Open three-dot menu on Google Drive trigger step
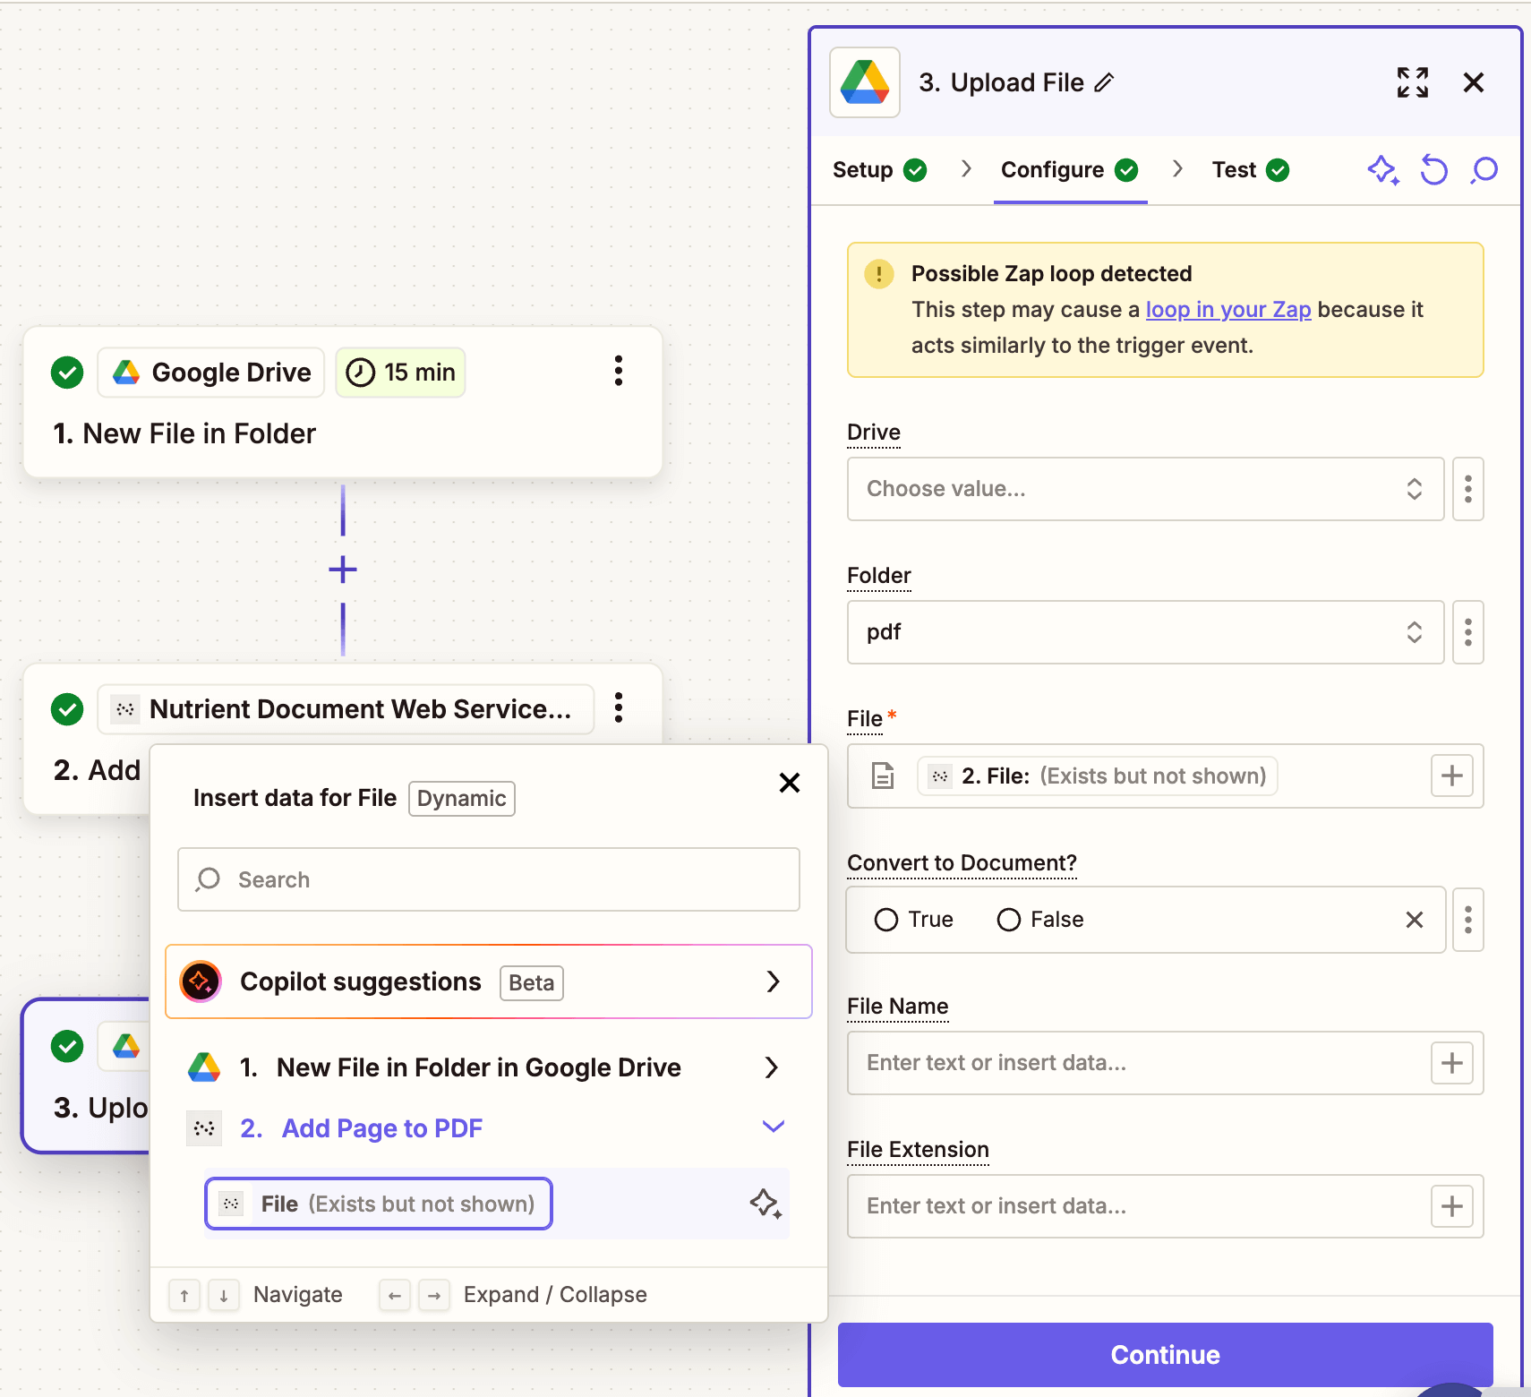 [618, 371]
